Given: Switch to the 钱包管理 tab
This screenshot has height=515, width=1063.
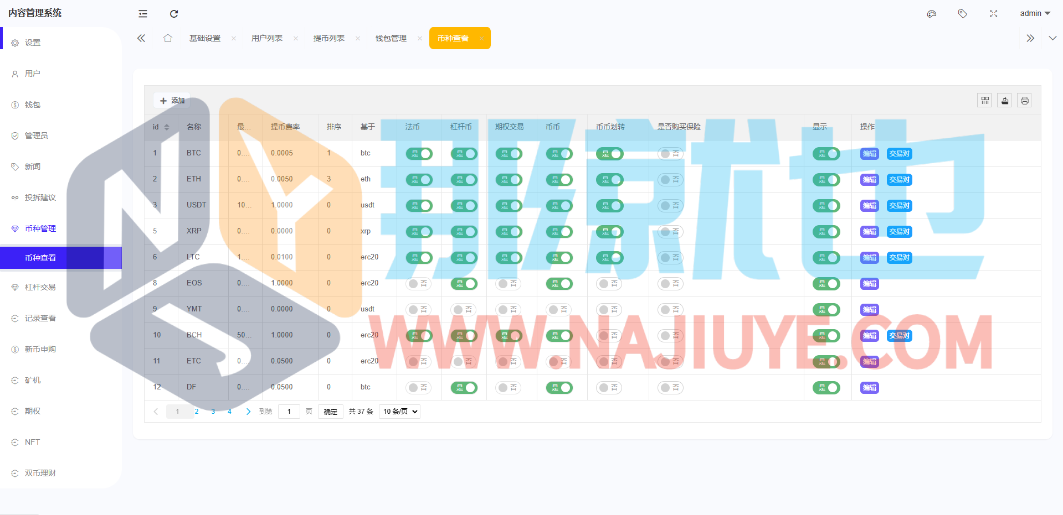Looking at the screenshot, I should tap(391, 38).
